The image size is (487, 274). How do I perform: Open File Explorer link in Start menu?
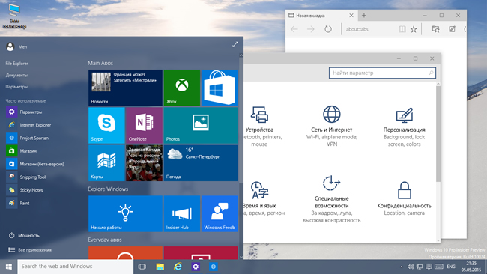[16, 64]
